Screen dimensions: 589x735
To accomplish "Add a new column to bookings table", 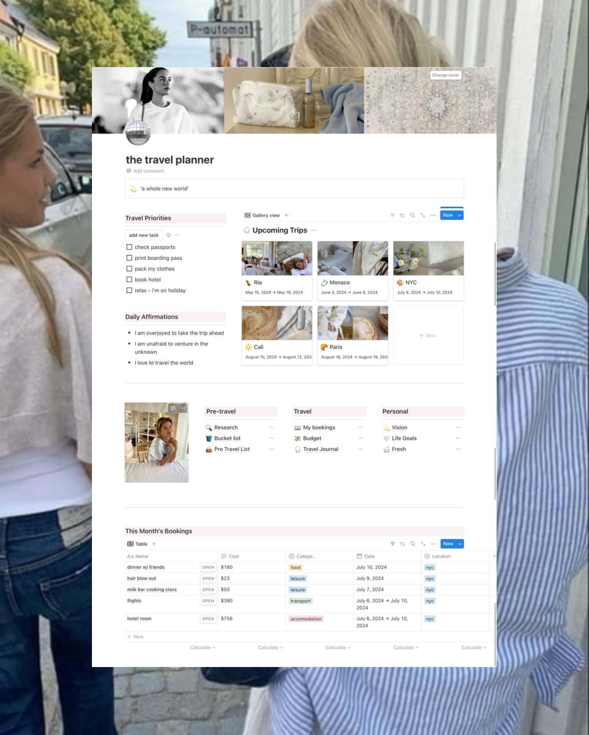I will 493,556.
